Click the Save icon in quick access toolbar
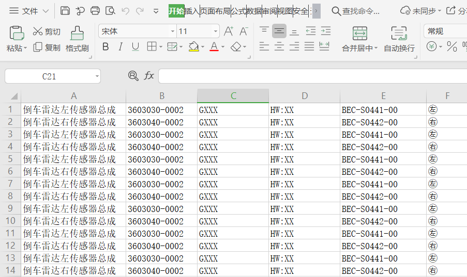Screen dimensions: 467x277 tap(65, 11)
